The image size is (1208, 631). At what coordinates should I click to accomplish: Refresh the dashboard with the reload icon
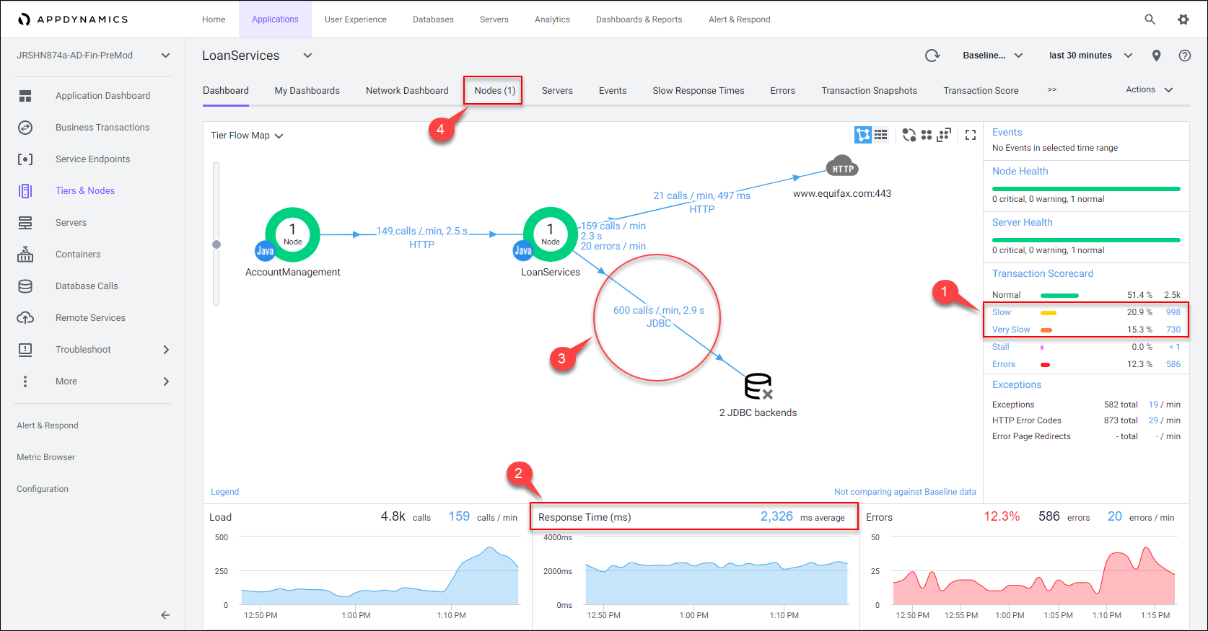tap(932, 56)
